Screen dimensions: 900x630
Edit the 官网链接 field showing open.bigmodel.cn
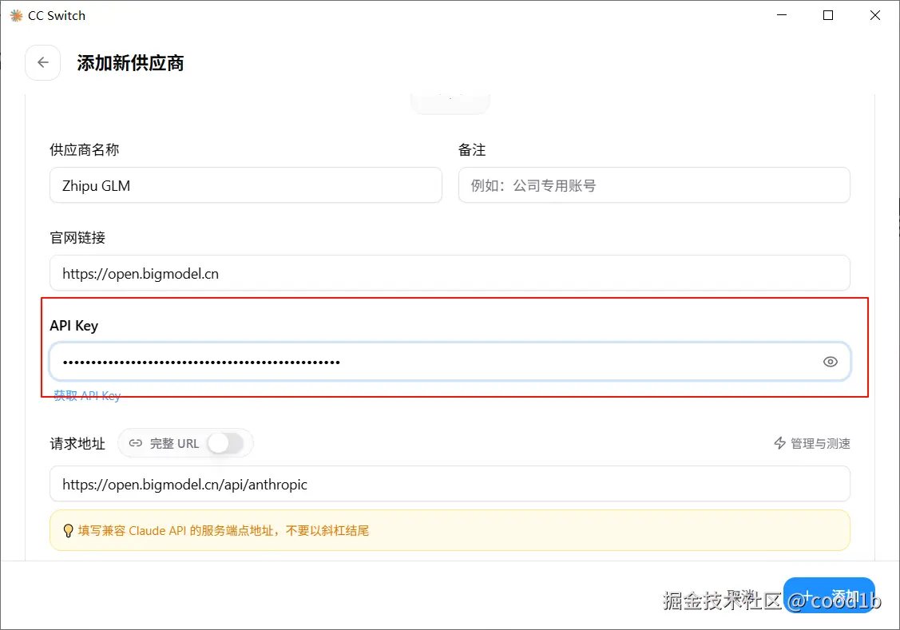point(450,273)
